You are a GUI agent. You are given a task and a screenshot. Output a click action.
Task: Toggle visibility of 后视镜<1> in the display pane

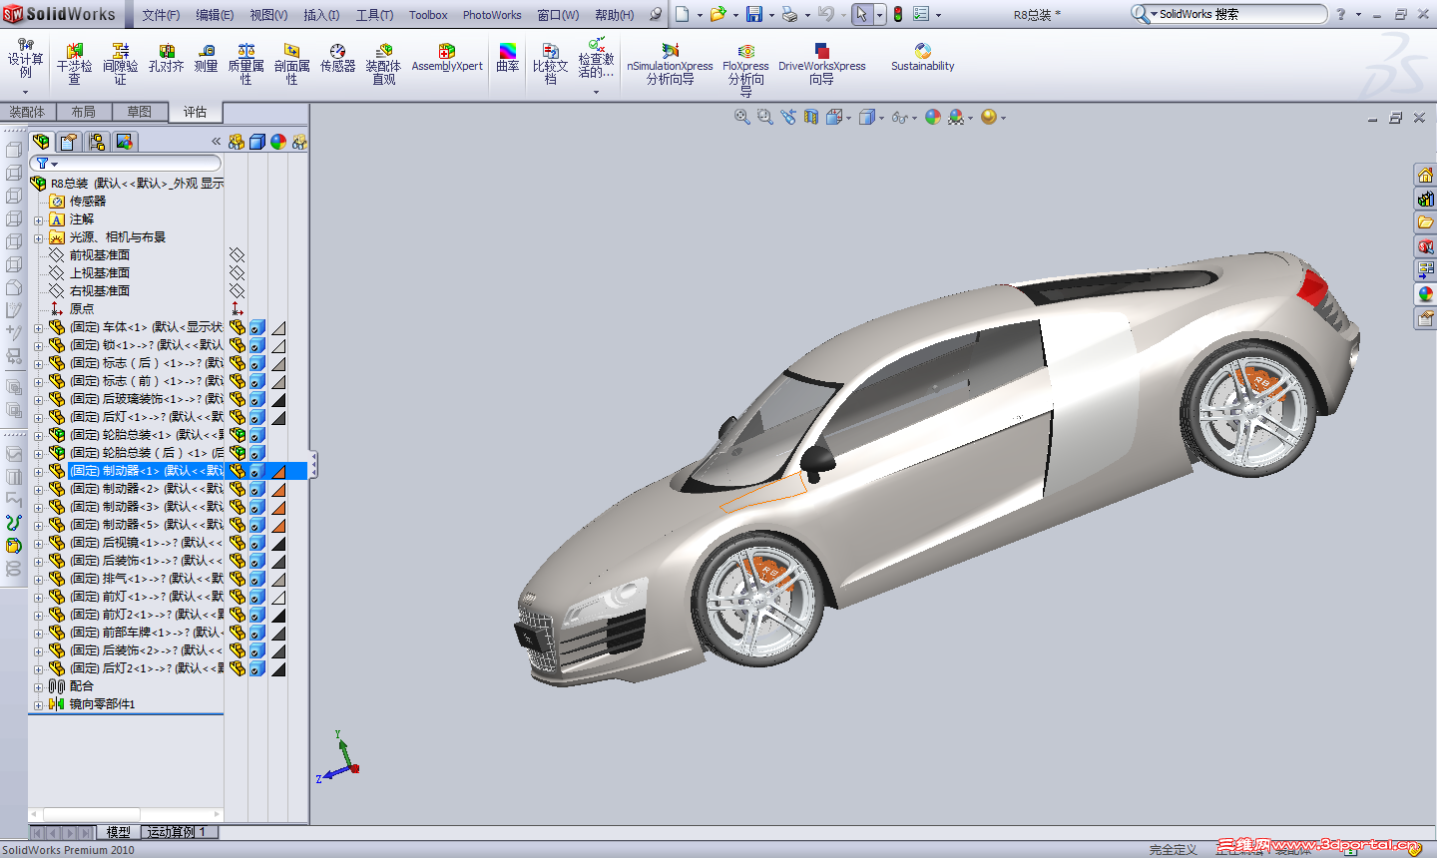237,543
